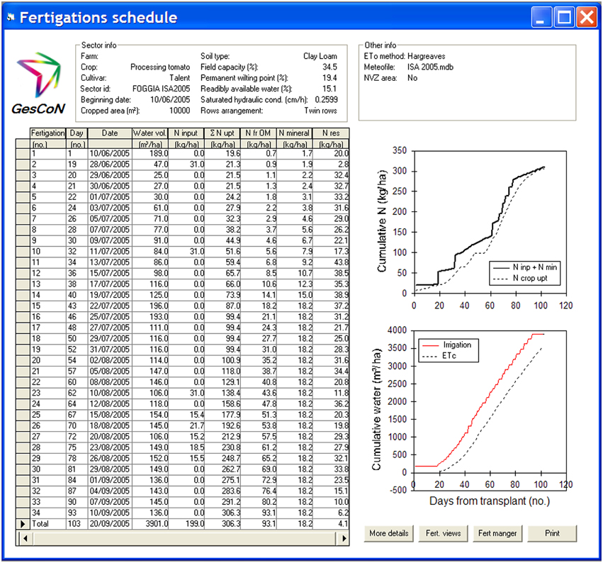Click the date cell 11/07/2005
The height and width of the screenshot is (563, 603).
pyautogui.click(x=110, y=251)
